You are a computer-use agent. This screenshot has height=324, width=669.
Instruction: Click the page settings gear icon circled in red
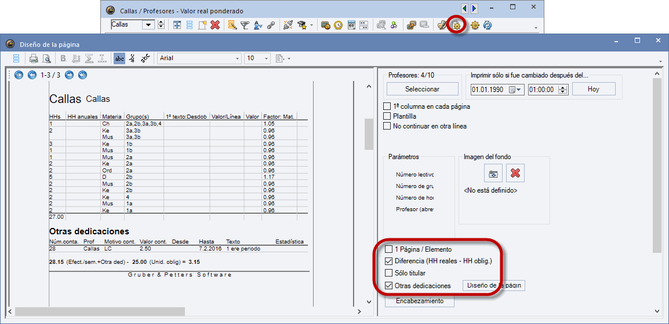tap(456, 25)
